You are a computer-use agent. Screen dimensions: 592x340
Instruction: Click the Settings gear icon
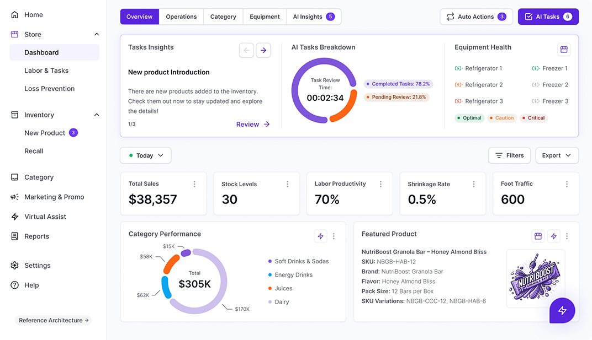point(15,266)
